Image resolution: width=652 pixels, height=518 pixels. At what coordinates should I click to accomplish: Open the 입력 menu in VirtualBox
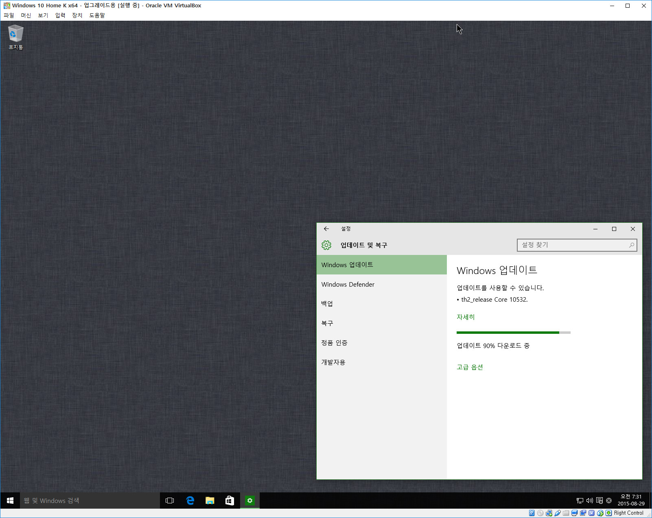click(60, 15)
